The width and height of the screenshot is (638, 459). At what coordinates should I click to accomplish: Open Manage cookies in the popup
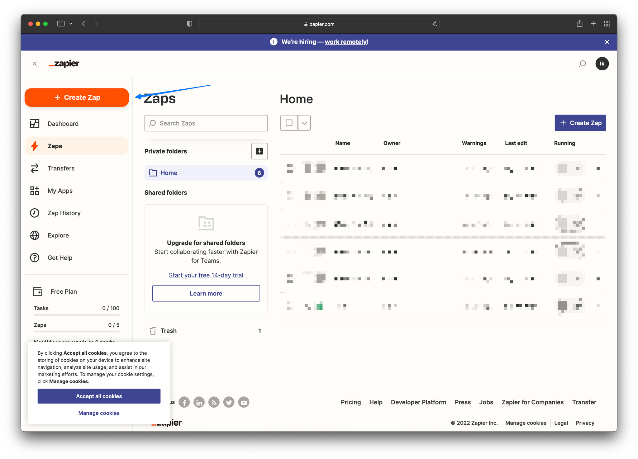pyautogui.click(x=99, y=413)
